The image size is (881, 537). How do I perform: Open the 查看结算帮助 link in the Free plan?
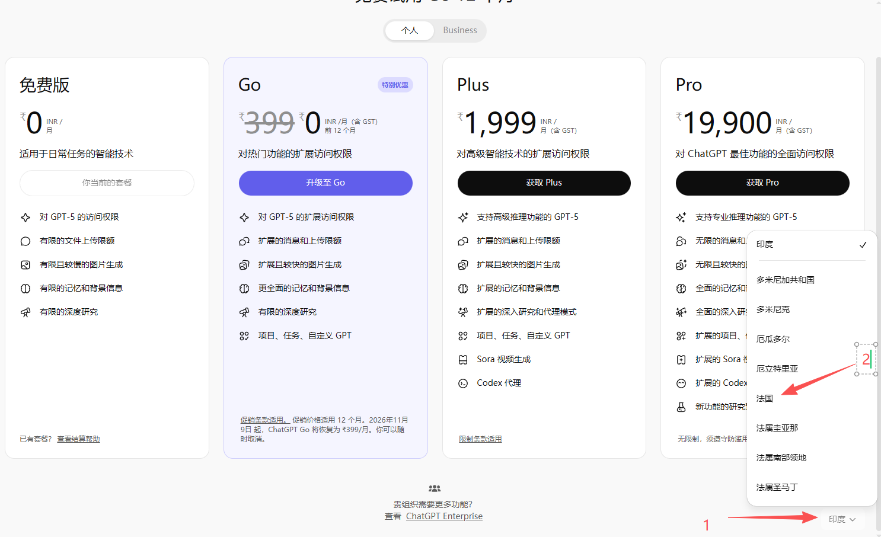(x=78, y=439)
